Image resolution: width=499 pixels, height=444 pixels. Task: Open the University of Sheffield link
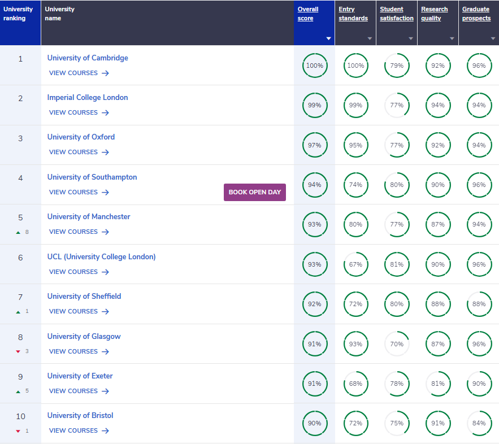click(x=84, y=296)
